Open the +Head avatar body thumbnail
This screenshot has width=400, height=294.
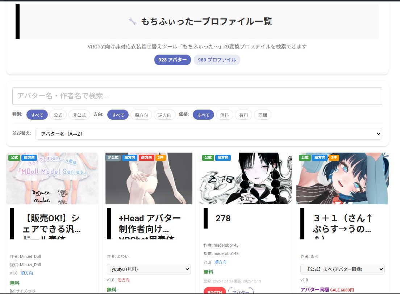point(149,178)
